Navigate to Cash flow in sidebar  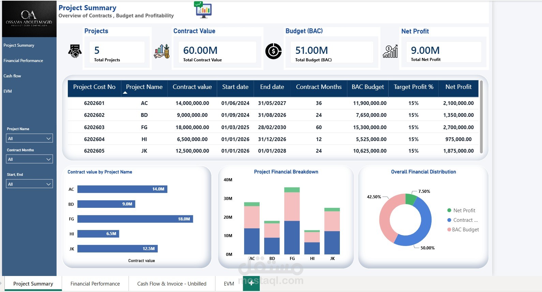(x=12, y=76)
